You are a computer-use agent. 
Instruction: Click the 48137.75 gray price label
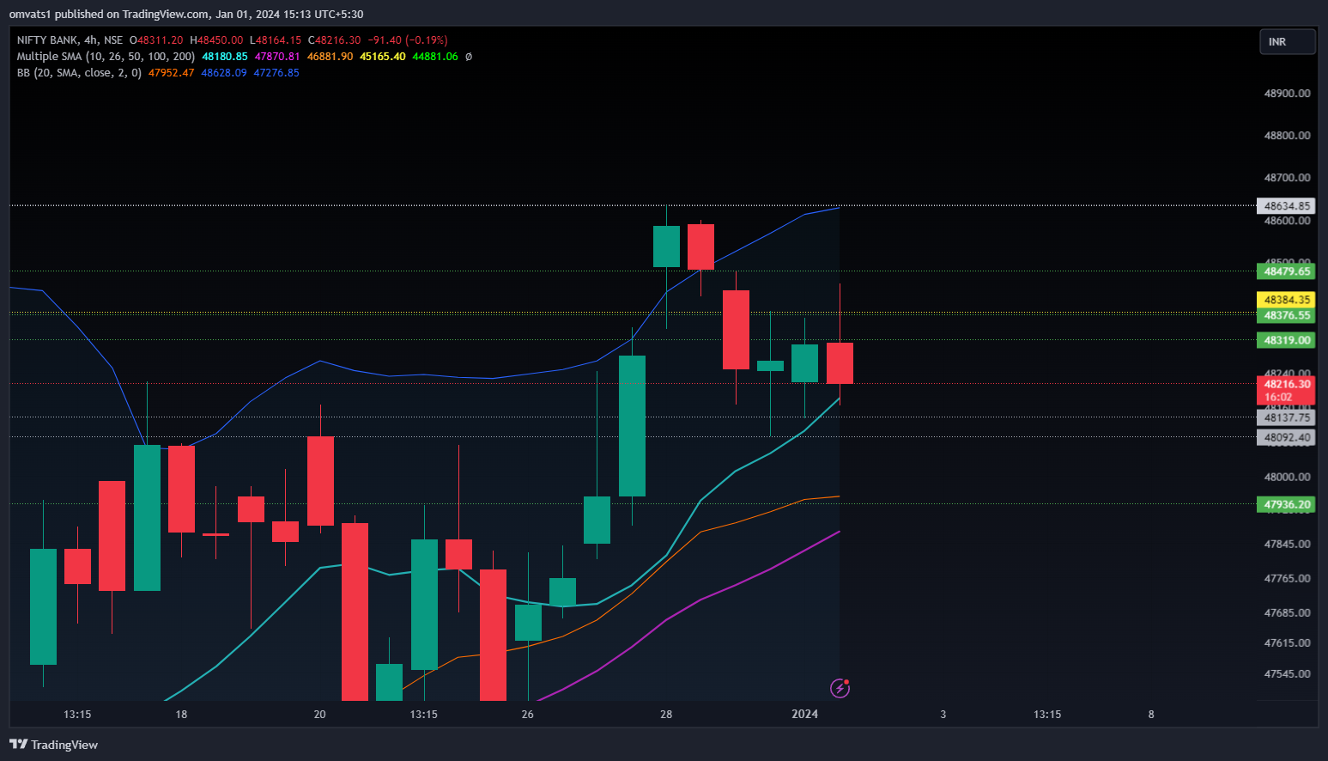click(x=1287, y=417)
